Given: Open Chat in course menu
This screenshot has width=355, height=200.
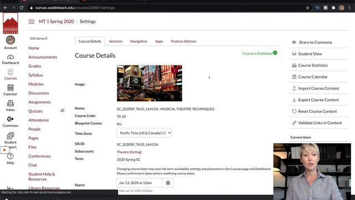Looking at the screenshot, I should (x=33, y=165).
